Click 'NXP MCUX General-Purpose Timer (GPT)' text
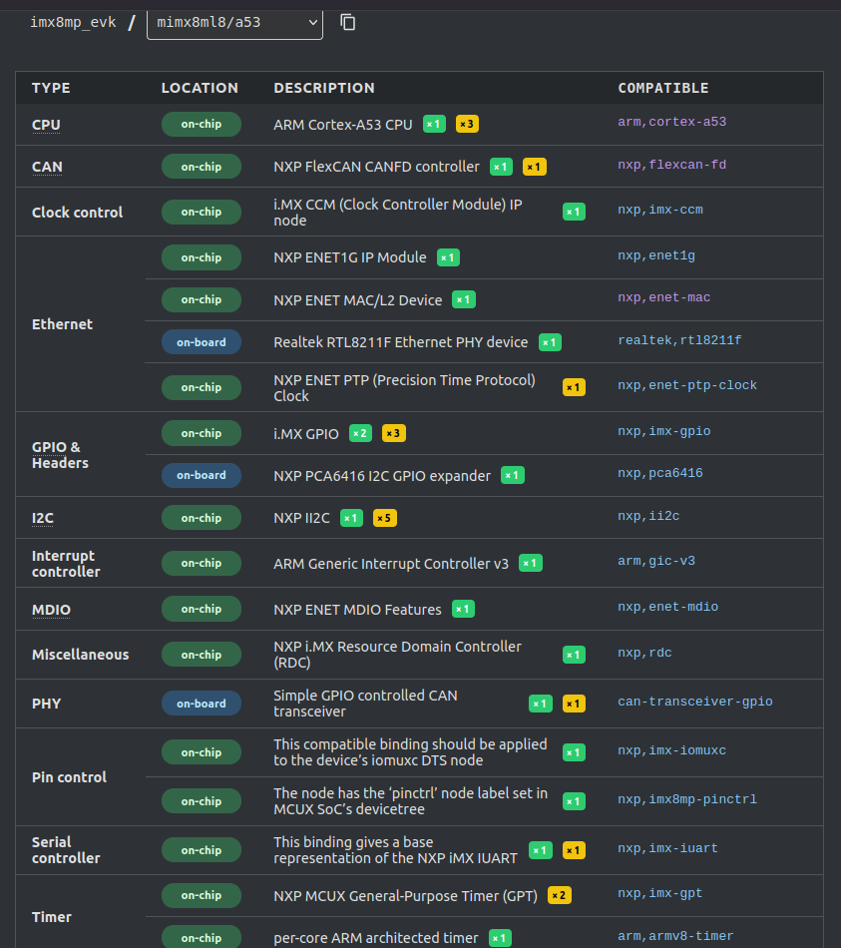The image size is (841, 948). tap(406, 896)
